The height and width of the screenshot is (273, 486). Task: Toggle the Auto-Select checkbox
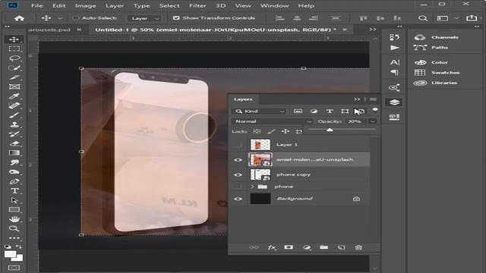[76, 18]
